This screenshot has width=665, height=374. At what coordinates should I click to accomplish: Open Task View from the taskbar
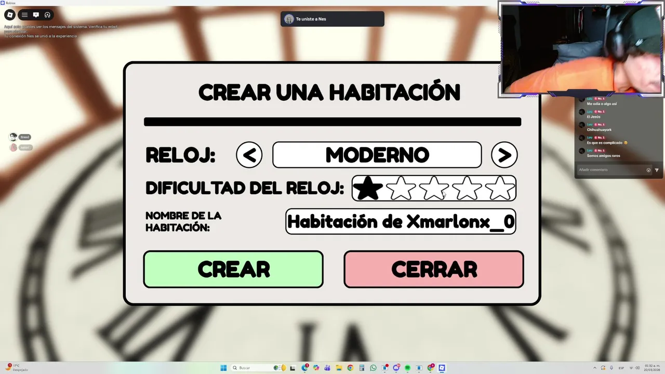click(292, 368)
